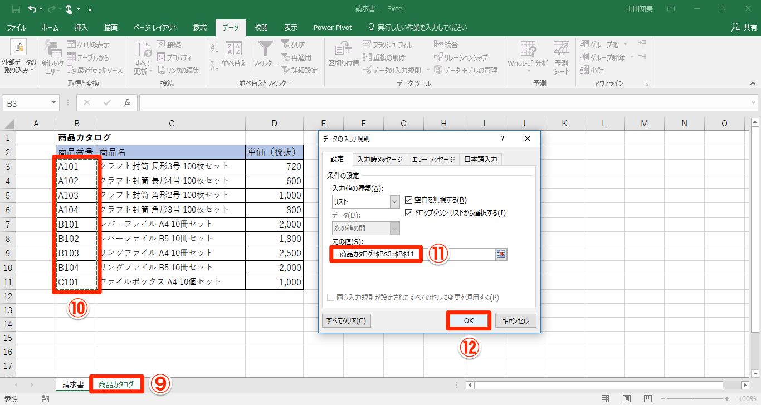Open リレーションシップ
Image resolution: width=761 pixels, height=405 pixels.
(461, 57)
